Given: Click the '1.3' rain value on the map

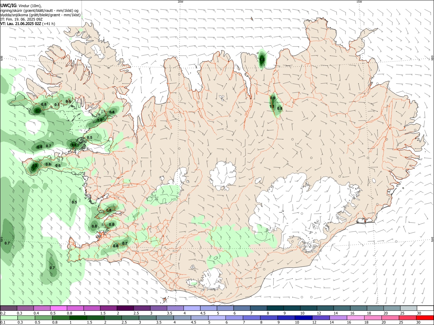Looking at the screenshot, I should [38, 111].
